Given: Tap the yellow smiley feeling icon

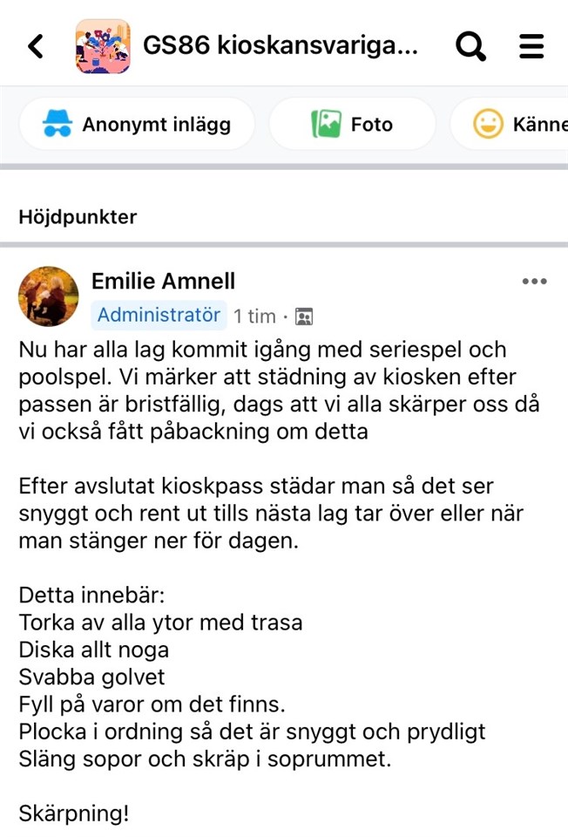Looking at the screenshot, I should point(488,125).
